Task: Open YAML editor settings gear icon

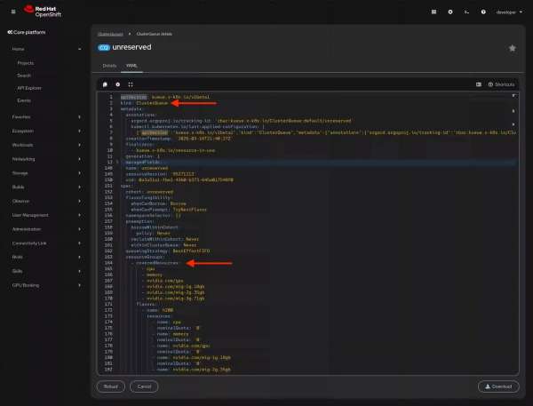Action: [118, 84]
